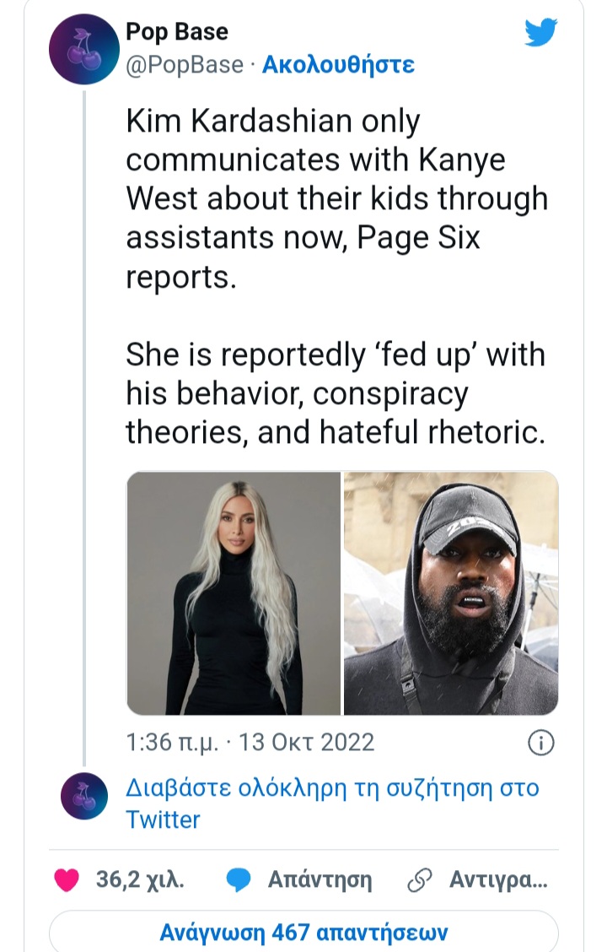Click the Απάντηση reply label
Image resolution: width=607 pixels, height=952 pixels.
coord(320,879)
